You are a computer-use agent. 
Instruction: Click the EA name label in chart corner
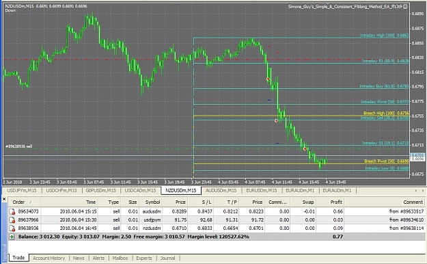(345, 7)
